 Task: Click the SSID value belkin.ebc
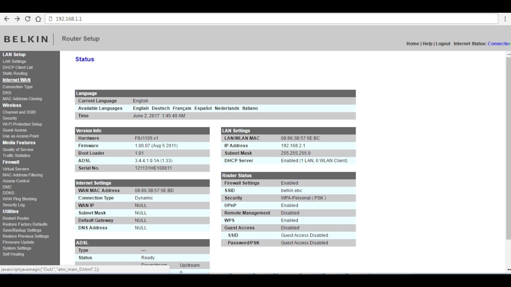291,191
